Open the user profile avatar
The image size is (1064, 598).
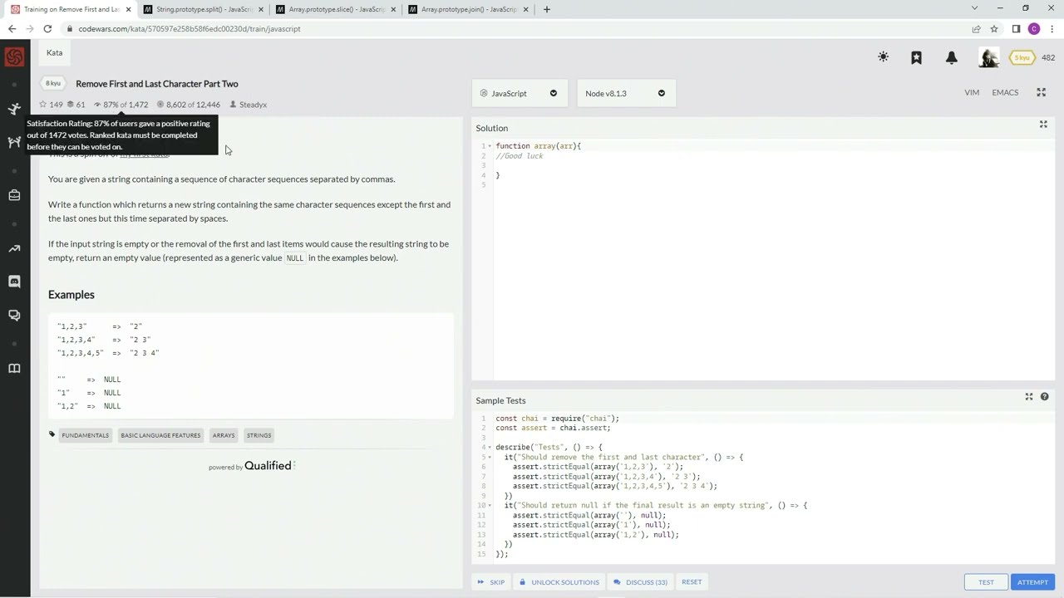click(x=988, y=57)
